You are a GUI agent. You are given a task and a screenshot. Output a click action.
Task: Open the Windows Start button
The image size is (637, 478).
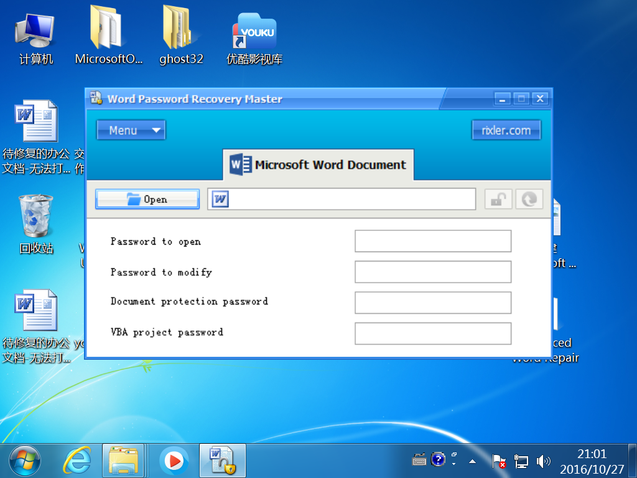tap(25, 461)
